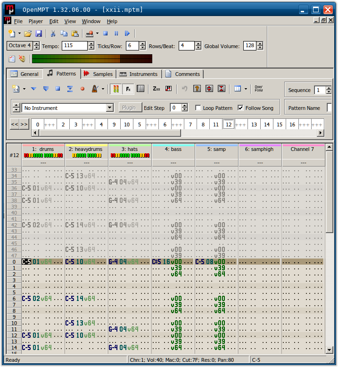The width and height of the screenshot is (338, 367).
Task: Click the Cut scissors icon
Action: coord(53,33)
